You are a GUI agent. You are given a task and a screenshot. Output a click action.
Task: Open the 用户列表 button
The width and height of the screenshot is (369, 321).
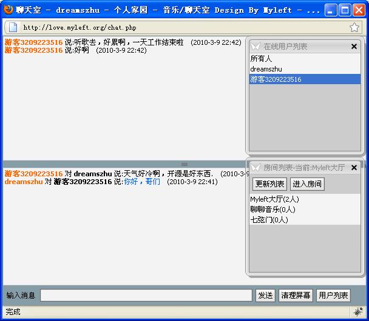tap(333, 295)
